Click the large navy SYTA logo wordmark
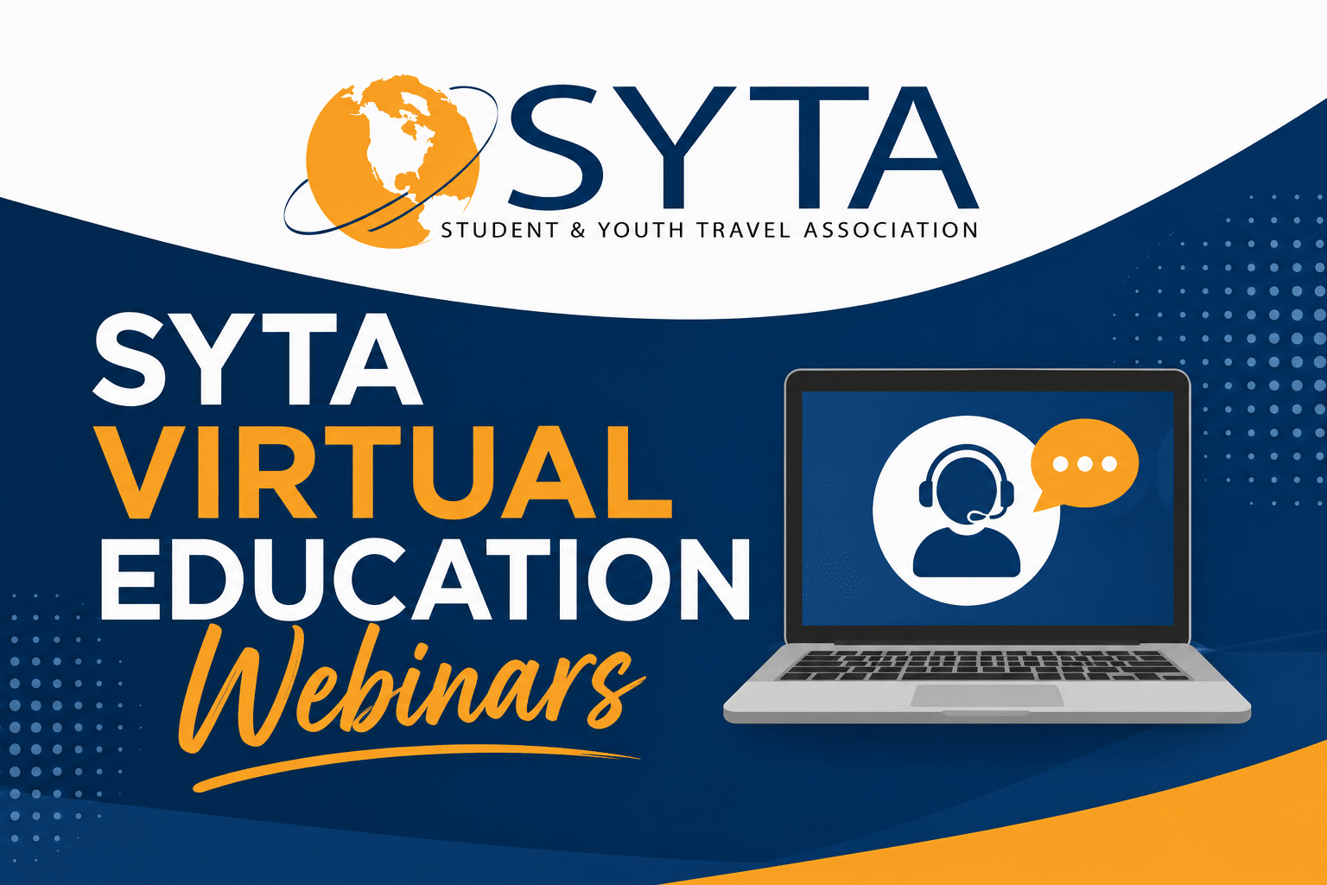This screenshot has height=885, width=1327. pos(742,148)
